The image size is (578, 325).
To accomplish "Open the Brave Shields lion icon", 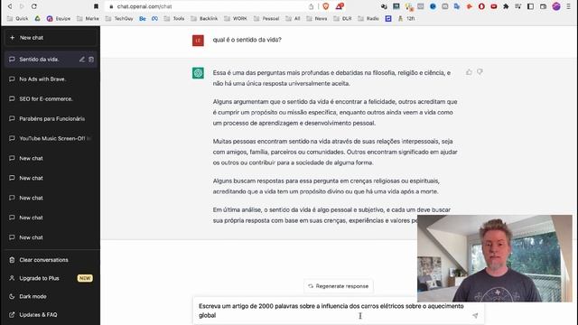I will point(326,6).
